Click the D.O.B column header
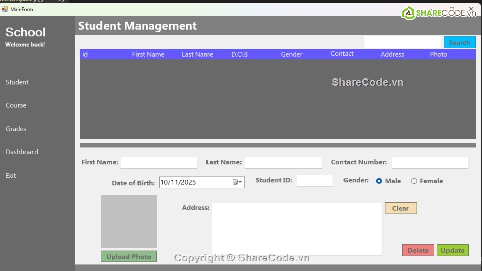The image size is (482, 271). tap(239, 54)
